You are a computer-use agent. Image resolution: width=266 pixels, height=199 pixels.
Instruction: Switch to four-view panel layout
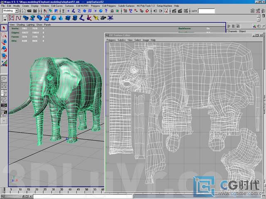tap(4, 86)
